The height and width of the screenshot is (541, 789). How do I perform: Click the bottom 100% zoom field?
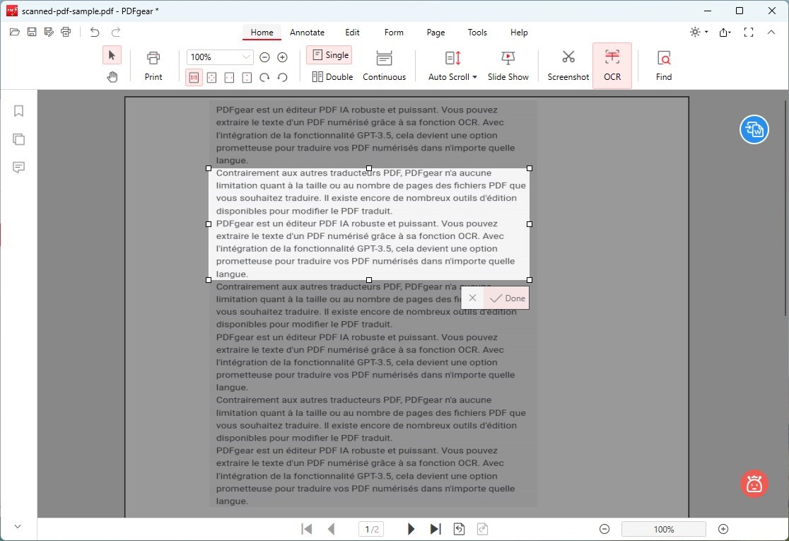[x=664, y=529]
